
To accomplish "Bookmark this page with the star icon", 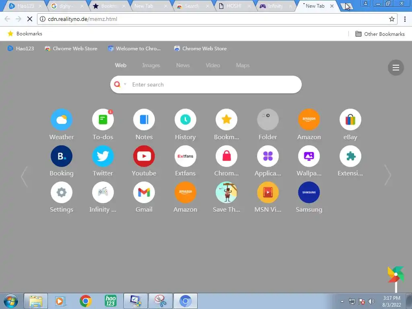I will 392,19.
